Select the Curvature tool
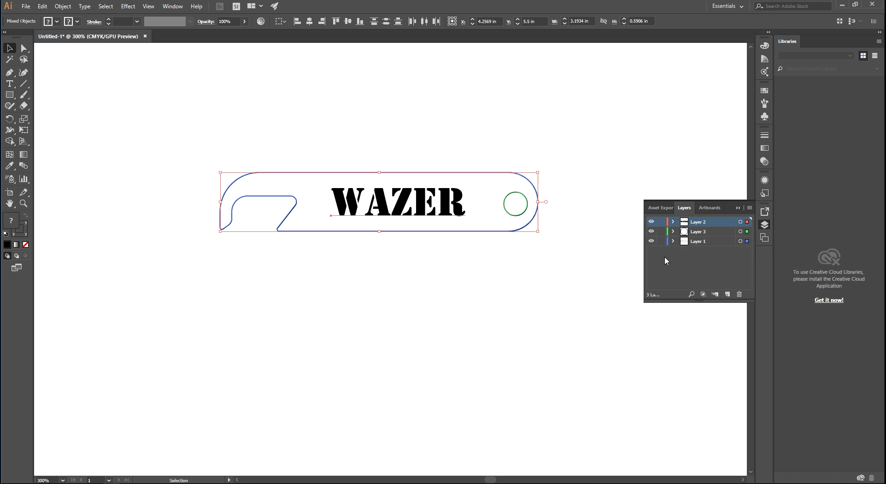The image size is (886, 484). click(24, 72)
